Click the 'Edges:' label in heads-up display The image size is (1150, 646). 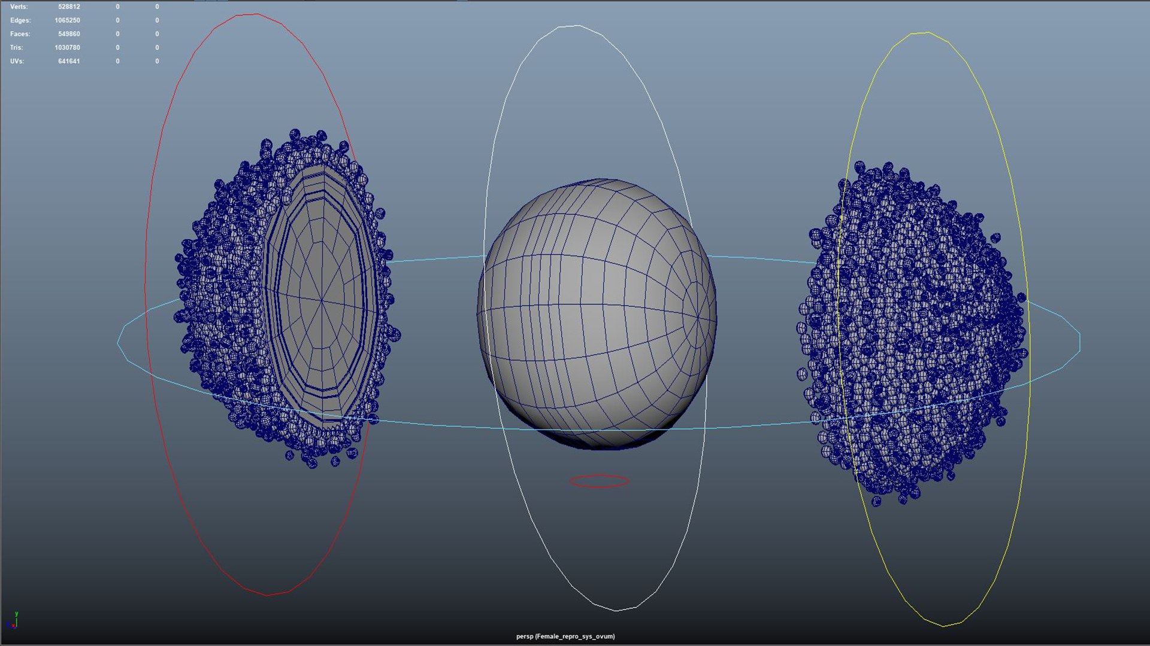(20, 20)
